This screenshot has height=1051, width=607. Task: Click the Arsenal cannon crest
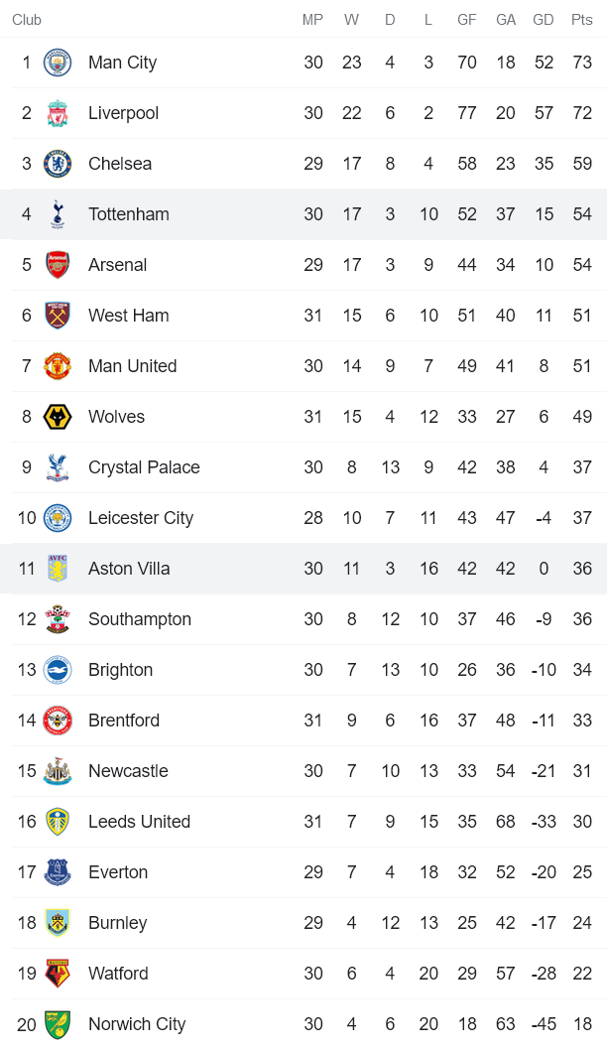pos(58,265)
